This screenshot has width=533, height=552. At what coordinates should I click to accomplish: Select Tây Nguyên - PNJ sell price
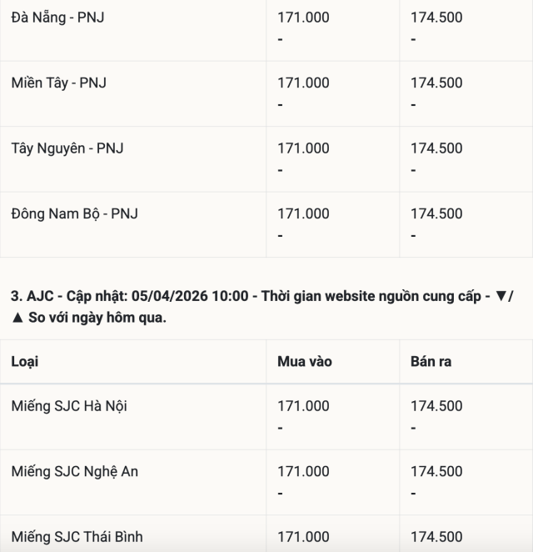point(436,148)
